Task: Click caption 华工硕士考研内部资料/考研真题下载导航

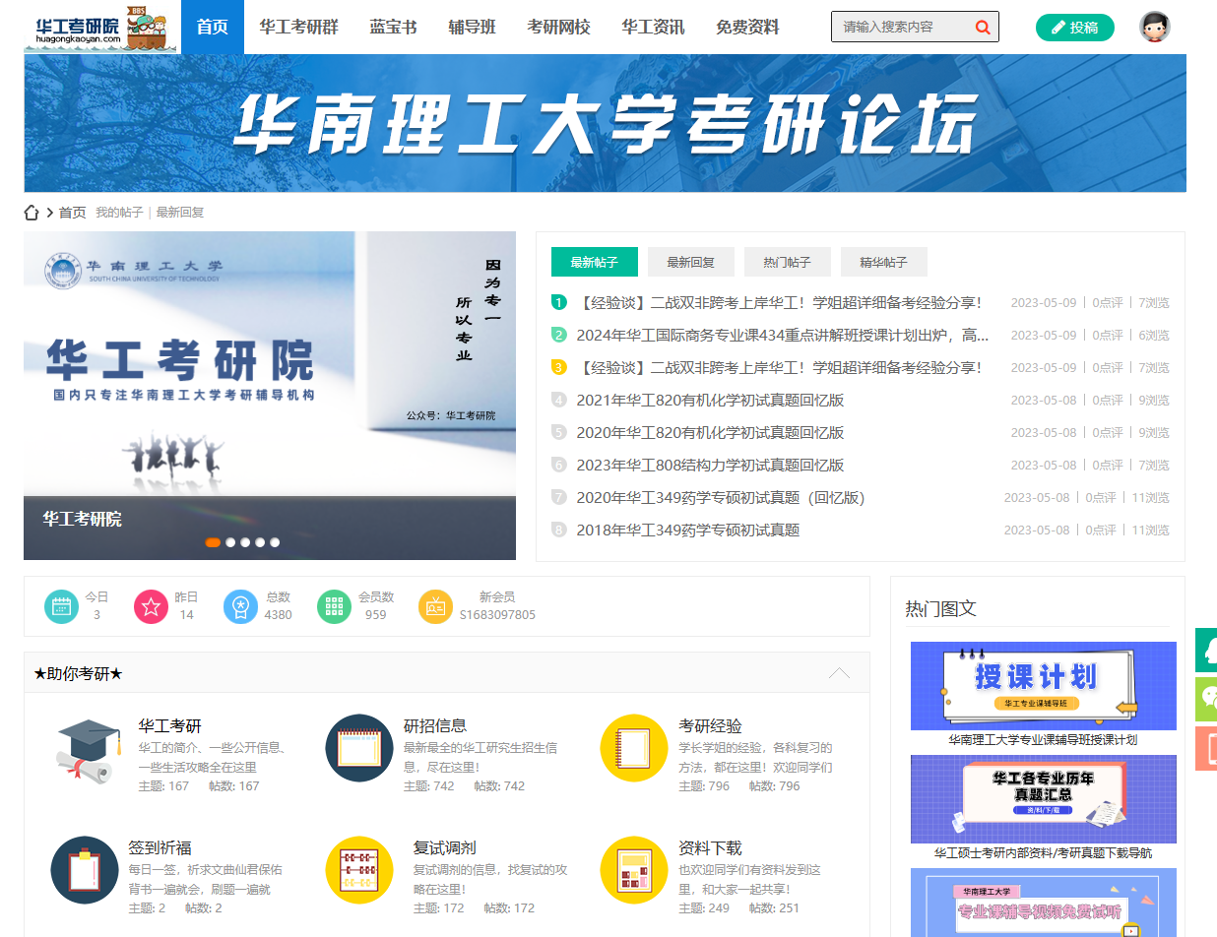Action: (1043, 852)
